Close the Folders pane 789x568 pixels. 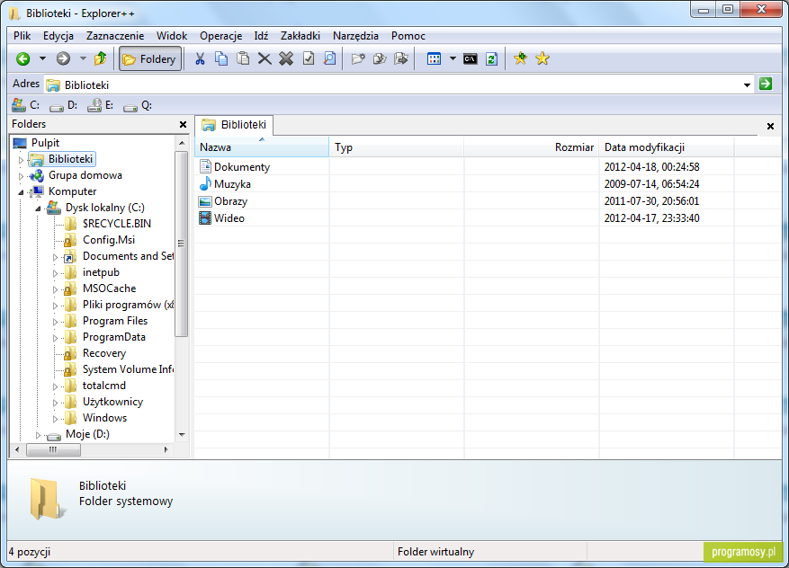click(x=184, y=124)
